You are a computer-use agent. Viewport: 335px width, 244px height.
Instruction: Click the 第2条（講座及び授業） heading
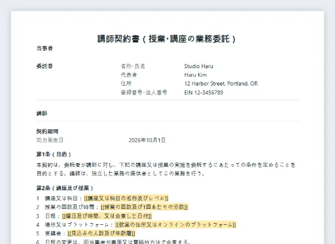pos(65,188)
